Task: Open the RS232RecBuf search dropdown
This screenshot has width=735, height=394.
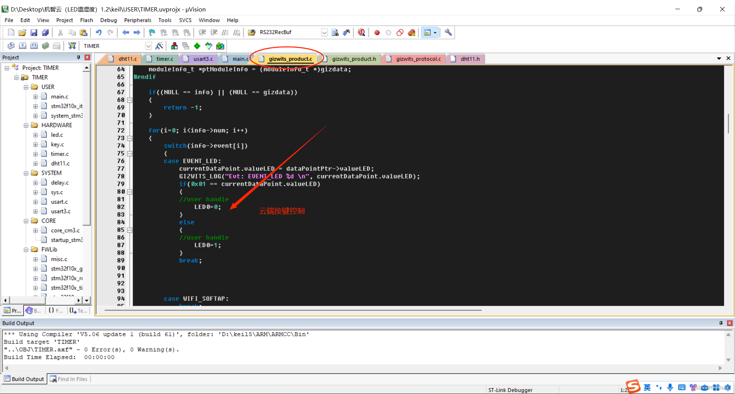Action: 324,32
